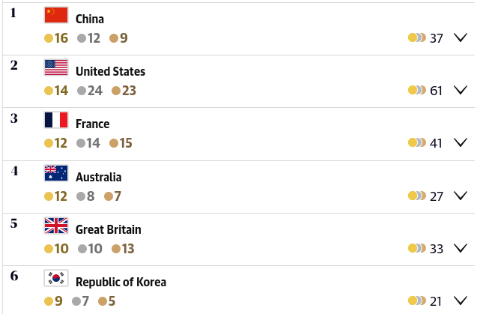The height and width of the screenshot is (314, 477).
Task: Click the Australia flag icon
Action: click(x=56, y=173)
